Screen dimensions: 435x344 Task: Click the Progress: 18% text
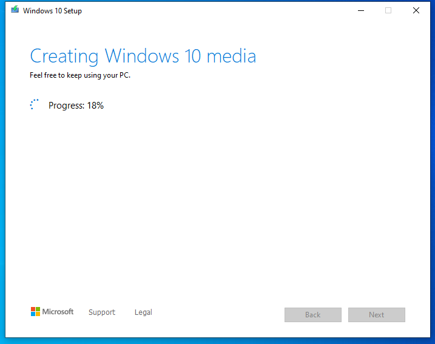[76, 106]
